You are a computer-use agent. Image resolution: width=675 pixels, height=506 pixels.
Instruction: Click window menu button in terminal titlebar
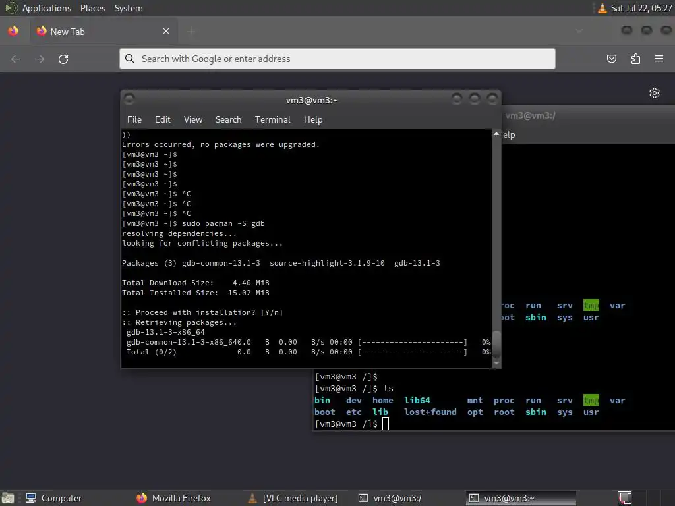pos(129,99)
